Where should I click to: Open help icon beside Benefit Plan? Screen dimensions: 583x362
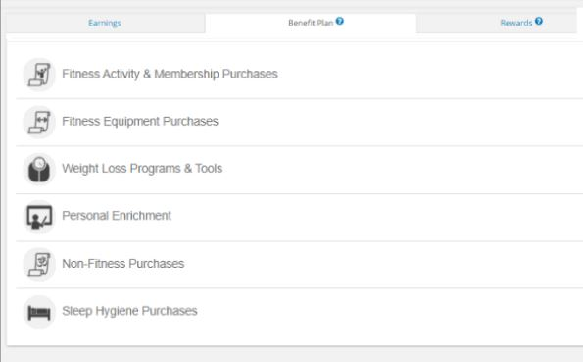[x=339, y=21]
